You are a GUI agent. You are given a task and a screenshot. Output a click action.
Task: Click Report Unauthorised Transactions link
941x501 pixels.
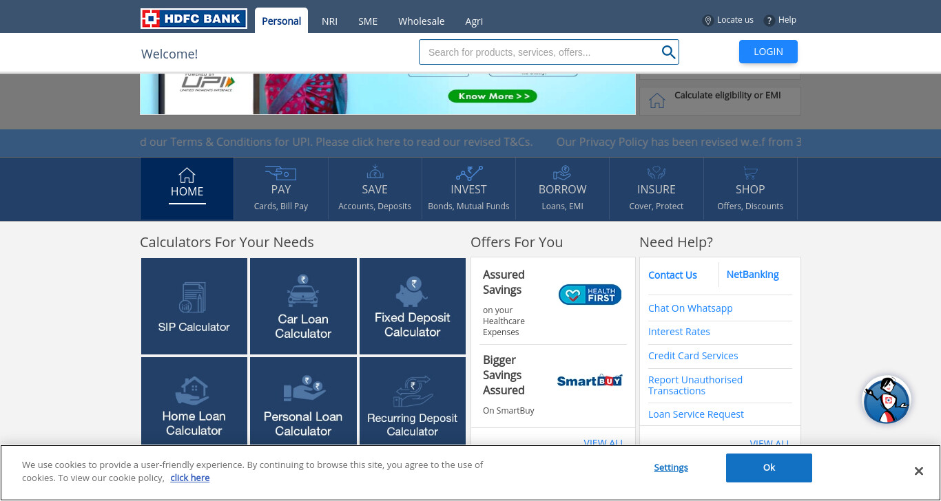pyautogui.click(x=696, y=385)
